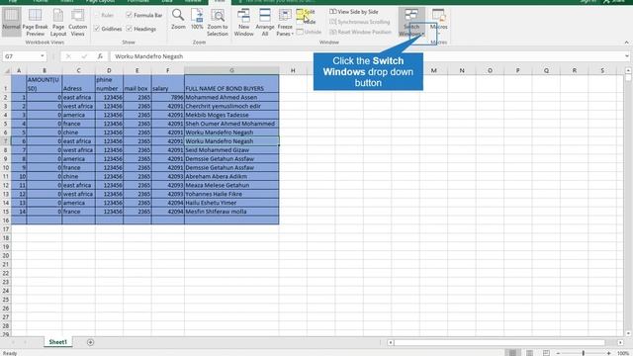The image size is (633, 356).
Task: Click the 100% zoom level in status bar
Action: [623, 353]
